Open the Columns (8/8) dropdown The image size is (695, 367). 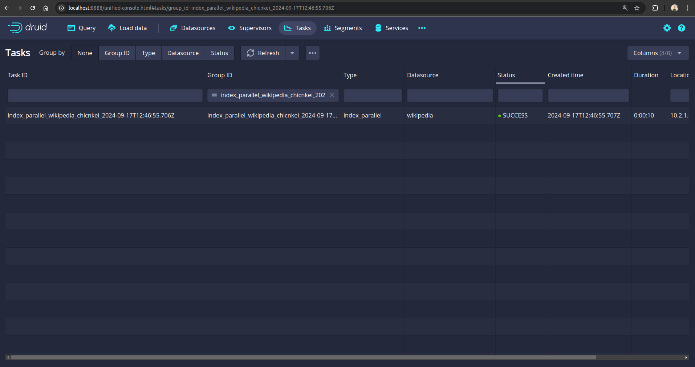click(658, 53)
